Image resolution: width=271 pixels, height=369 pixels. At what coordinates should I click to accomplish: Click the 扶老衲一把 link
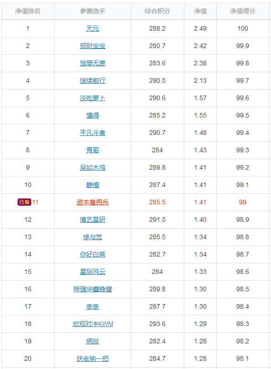[x=93, y=359]
